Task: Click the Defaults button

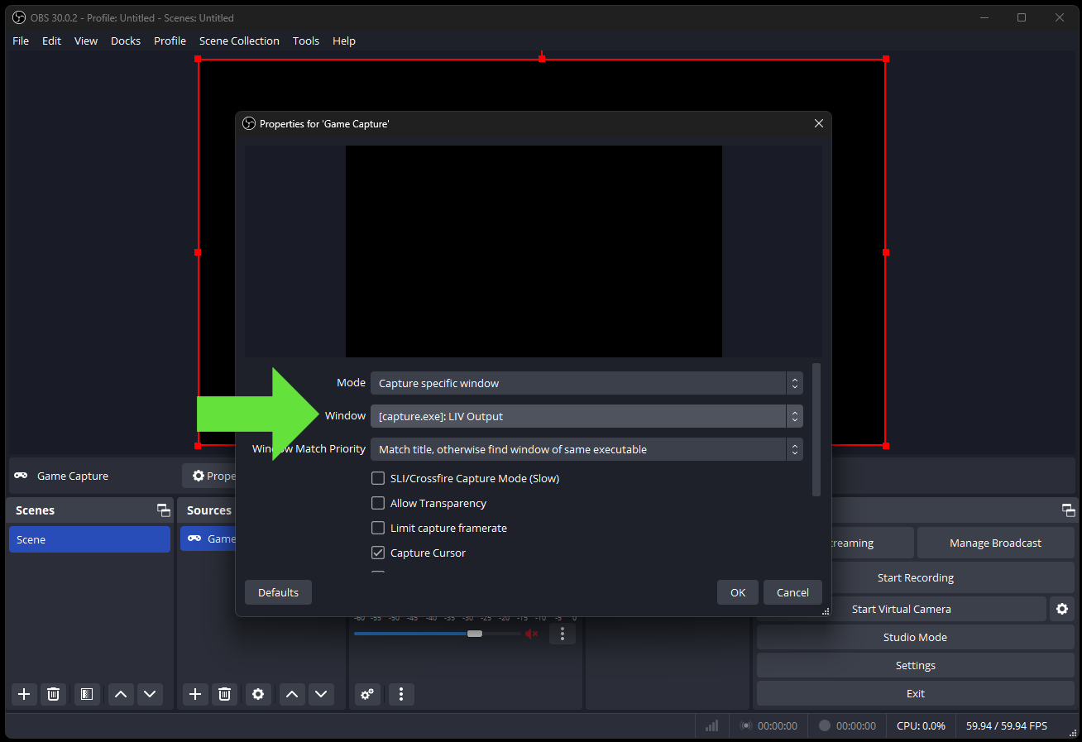Action: click(x=278, y=592)
